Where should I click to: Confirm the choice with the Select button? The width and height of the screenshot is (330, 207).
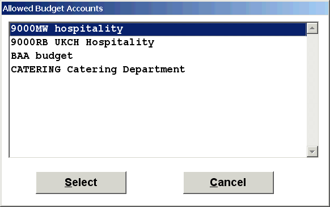(81, 183)
